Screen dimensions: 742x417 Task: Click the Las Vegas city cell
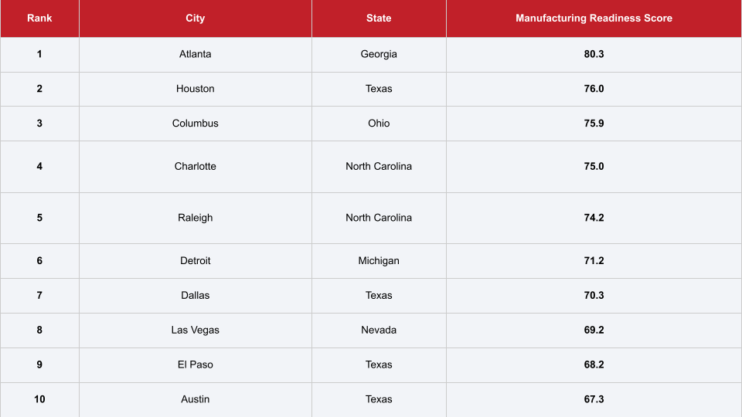coord(196,331)
